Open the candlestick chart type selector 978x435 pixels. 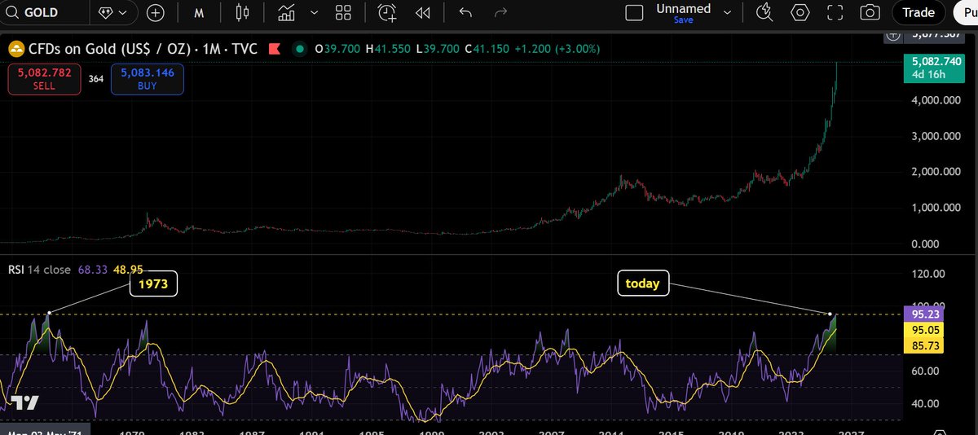(x=240, y=12)
